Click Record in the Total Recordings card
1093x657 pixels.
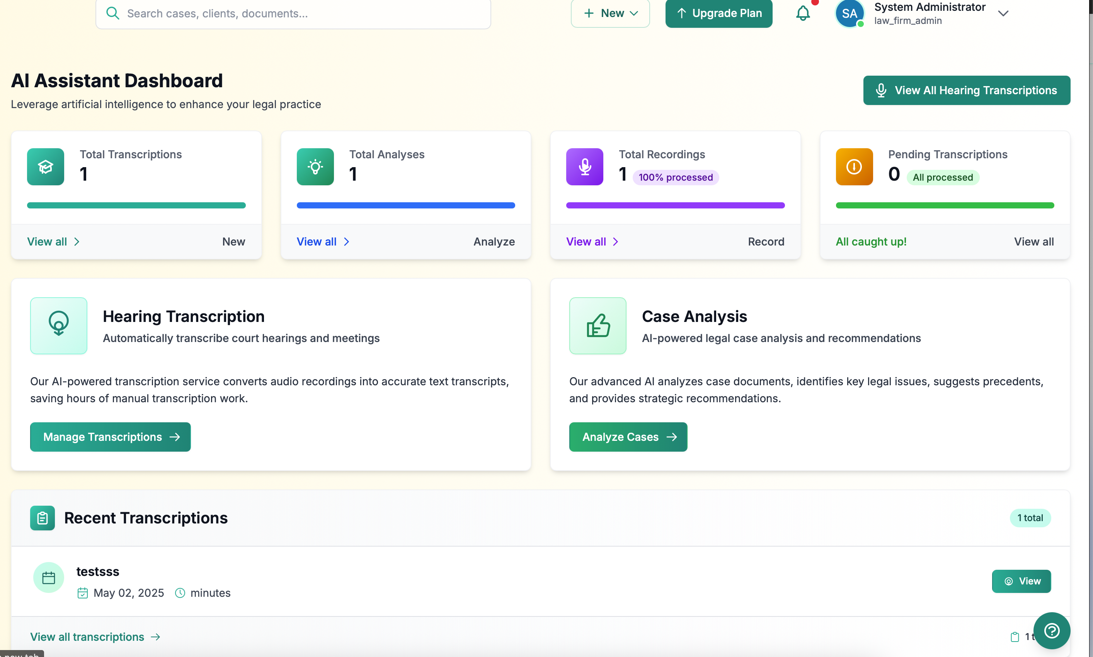tap(766, 241)
